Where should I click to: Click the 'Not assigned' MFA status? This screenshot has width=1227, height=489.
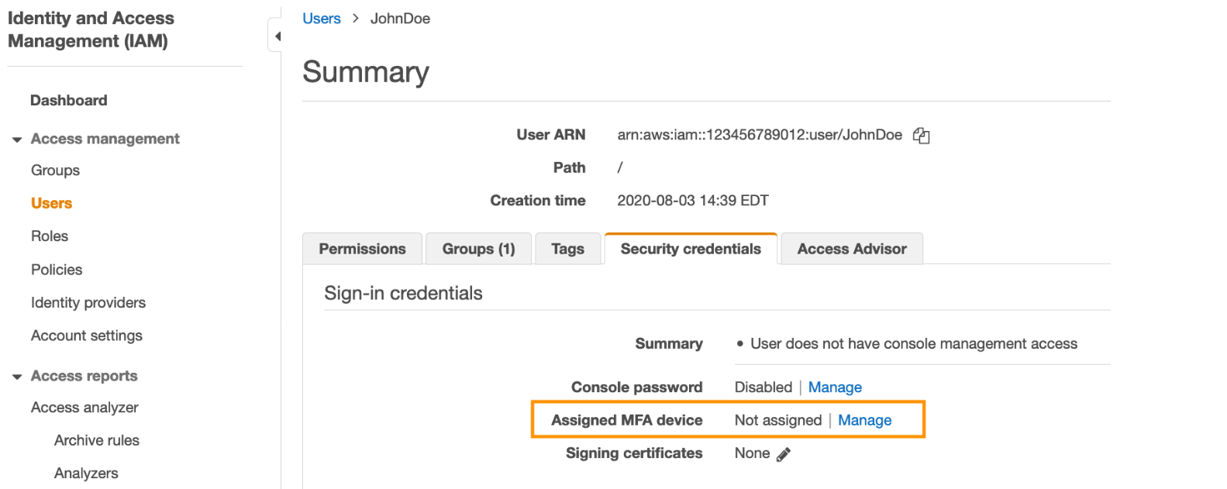[x=778, y=420]
